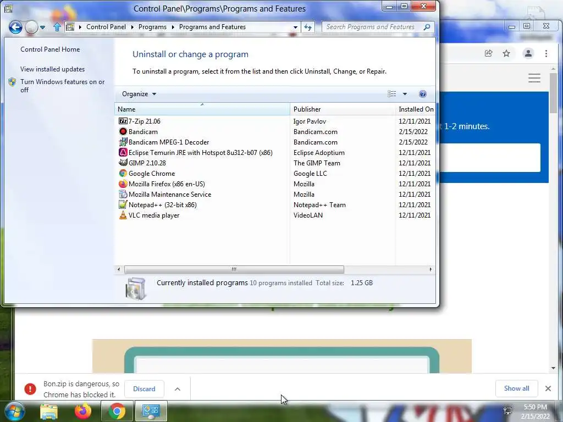Select the Notepad++ (32-bit x86) row
The height and width of the screenshot is (422, 563).
pyautogui.click(x=275, y=205)
